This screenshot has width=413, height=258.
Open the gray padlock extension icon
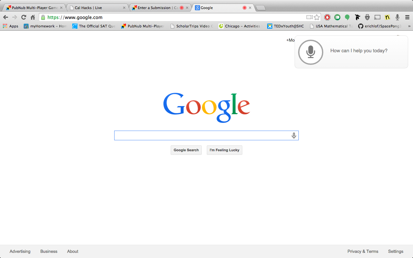(367, 17)
